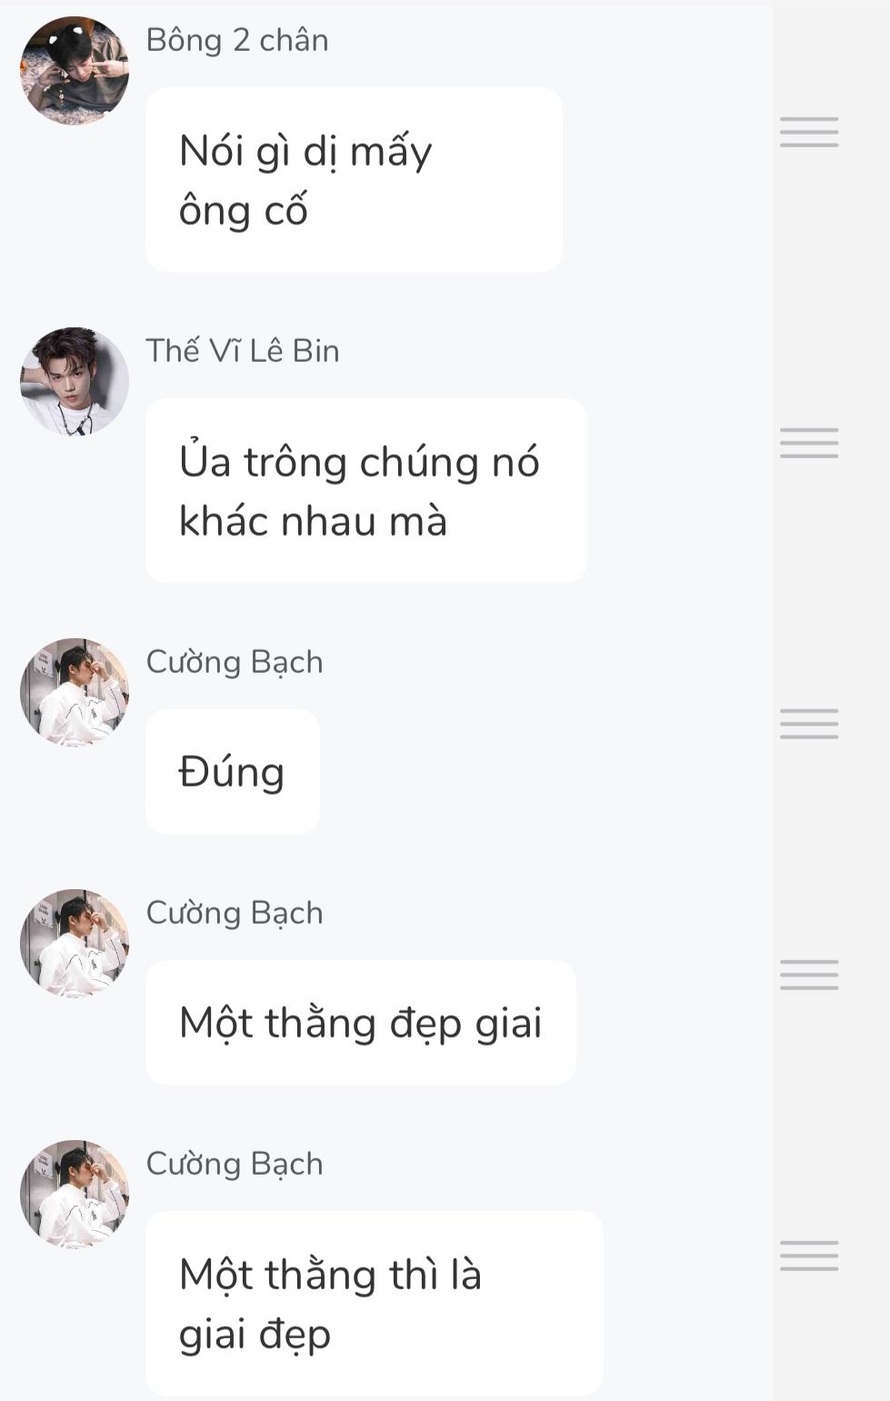This screenshot has width=890, height=1401.
Task: Select the bubble "Ủa trông chúng nó khác nhau mà"
Action: tap(366, 491)
